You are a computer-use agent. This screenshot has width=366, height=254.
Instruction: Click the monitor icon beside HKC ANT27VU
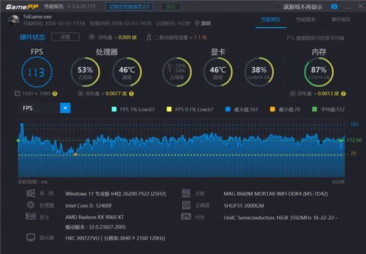(30, 238)
